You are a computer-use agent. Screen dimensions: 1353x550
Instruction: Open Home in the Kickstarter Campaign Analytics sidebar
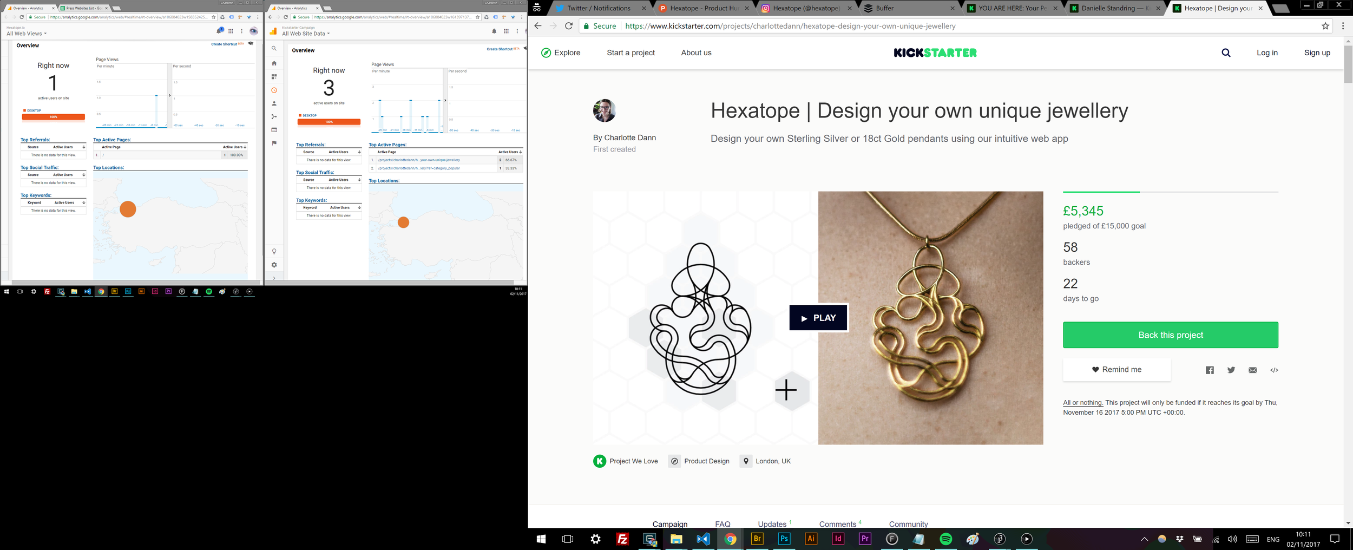[274, 63]
